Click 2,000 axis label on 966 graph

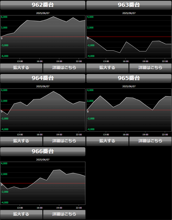(4, 174)
